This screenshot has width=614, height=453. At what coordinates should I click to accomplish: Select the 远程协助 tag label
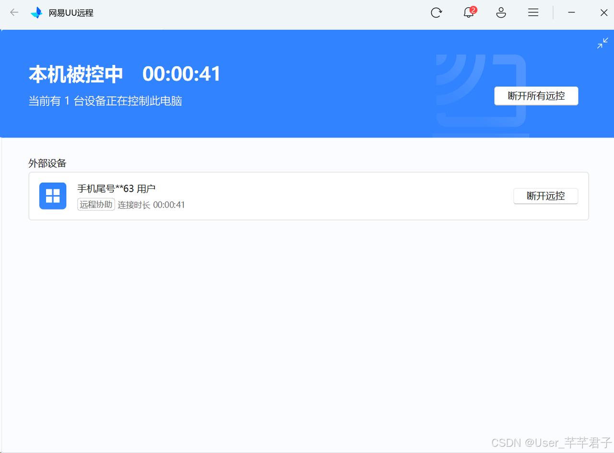(x=95, y=204)
